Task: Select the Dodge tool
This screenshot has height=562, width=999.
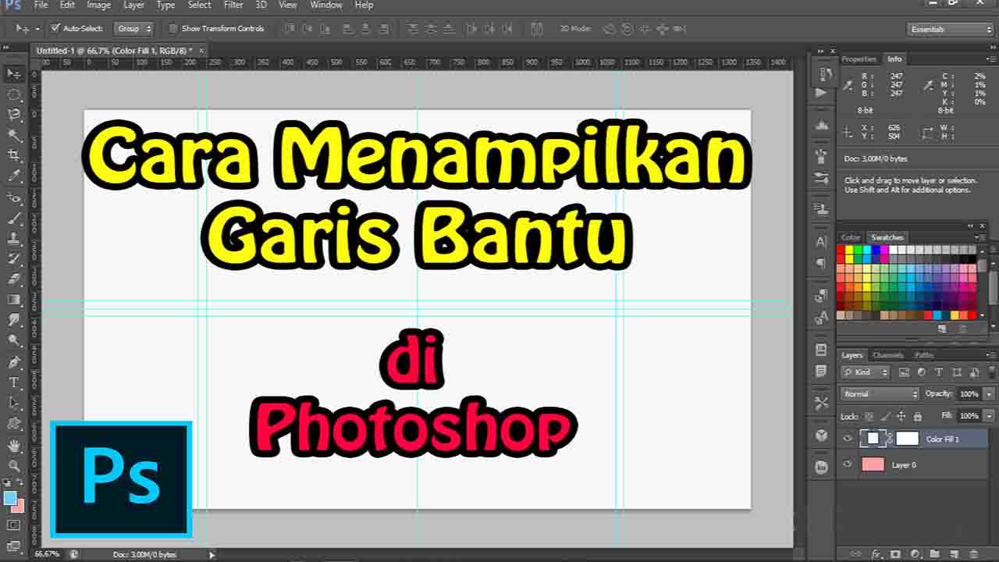Action: click(14, 340)
